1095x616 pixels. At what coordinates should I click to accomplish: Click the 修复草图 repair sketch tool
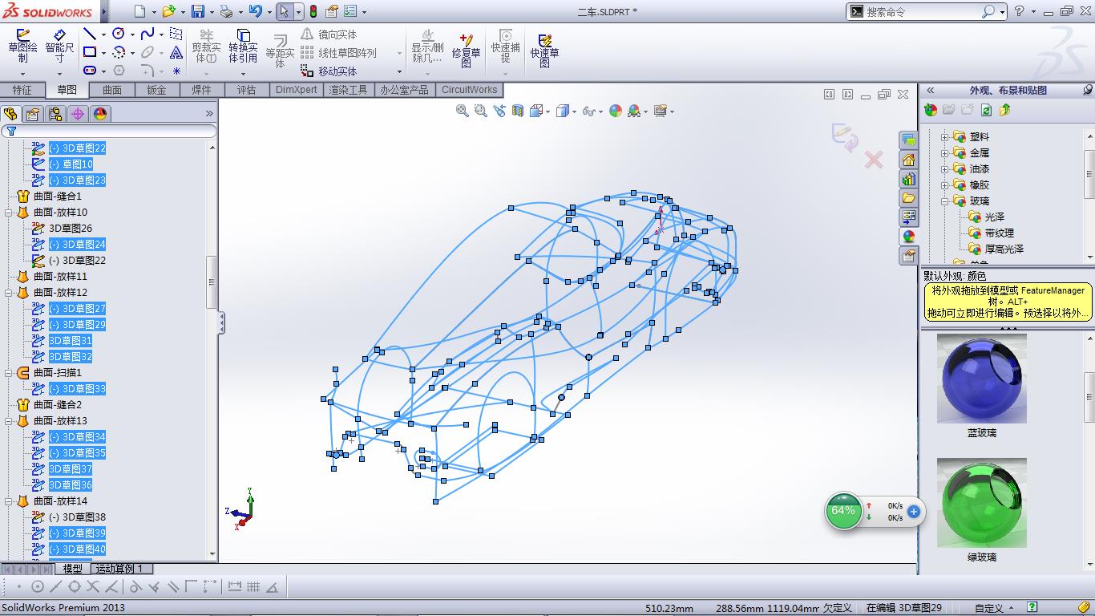pyautogui.click(x=466, y=50)
